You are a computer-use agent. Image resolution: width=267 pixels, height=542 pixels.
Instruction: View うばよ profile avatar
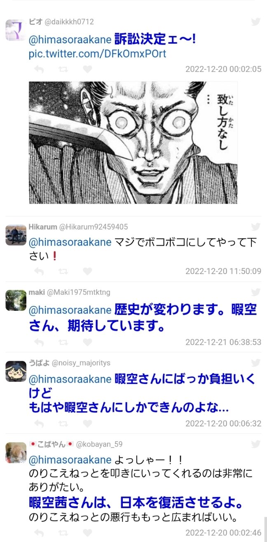point(16,371)
